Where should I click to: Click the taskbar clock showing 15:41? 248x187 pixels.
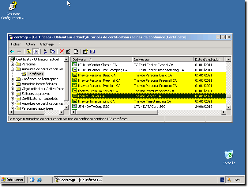[237, 180]
